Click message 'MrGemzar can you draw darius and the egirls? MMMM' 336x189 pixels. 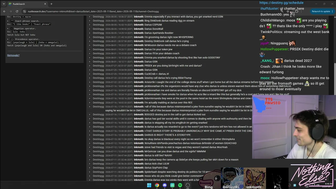point(175,151)
